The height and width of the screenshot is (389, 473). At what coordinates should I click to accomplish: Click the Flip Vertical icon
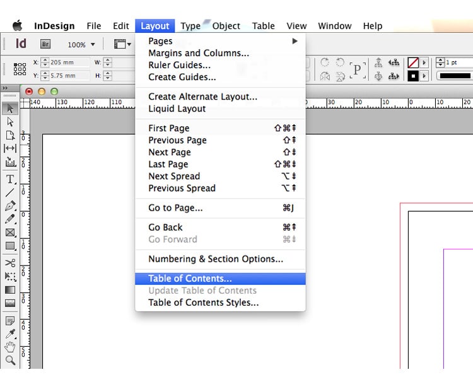(x=341, y=76)
